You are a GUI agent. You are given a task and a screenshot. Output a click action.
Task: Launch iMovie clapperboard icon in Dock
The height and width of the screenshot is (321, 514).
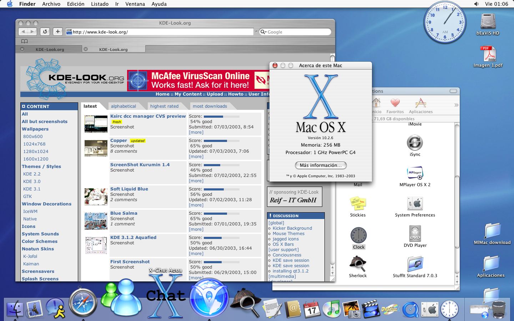point(371,309)
